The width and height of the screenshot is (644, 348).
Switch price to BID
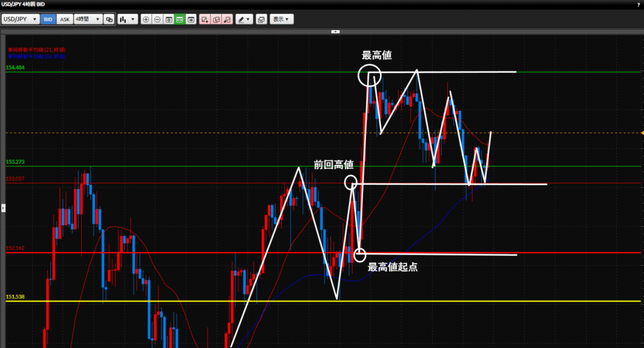coord(48,19)
